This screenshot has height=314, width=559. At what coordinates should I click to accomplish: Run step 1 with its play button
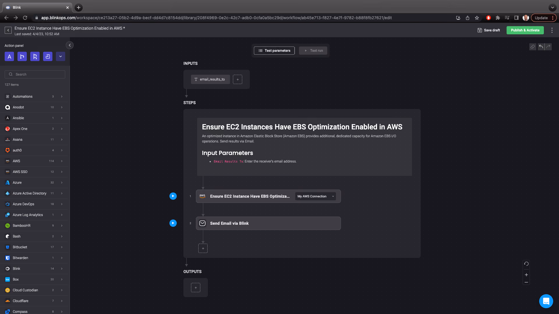tap(173, 196)
